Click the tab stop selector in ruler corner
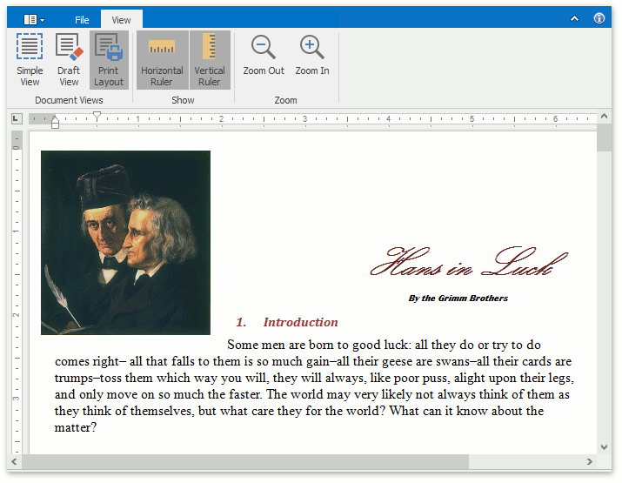Viewport: 622px width, 483px height. click(x=17, y=118)
